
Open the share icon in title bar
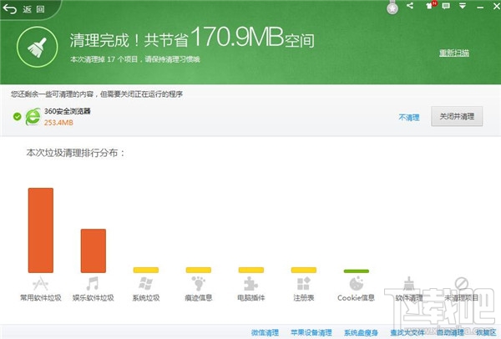(410, 6)
